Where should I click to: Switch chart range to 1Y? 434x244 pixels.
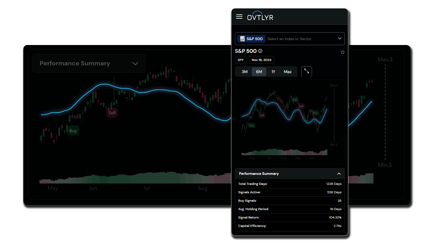tap(273, 72)
